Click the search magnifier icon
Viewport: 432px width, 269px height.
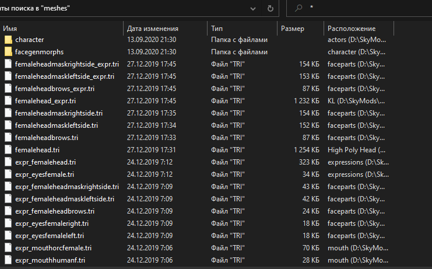[298, 8]
